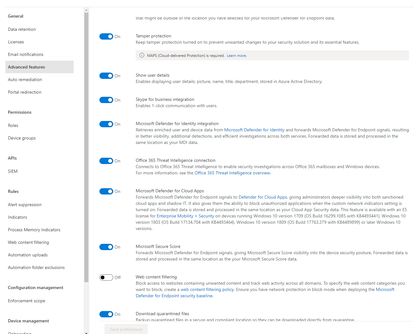The height and width of the screenshot is (334, 414).
Task: Open the Office 365 Threat Intelligence overview link
Action: point(232,173)
